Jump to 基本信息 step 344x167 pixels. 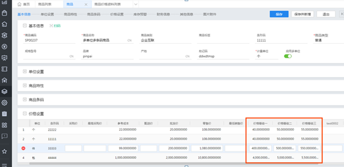coord(24,14)
